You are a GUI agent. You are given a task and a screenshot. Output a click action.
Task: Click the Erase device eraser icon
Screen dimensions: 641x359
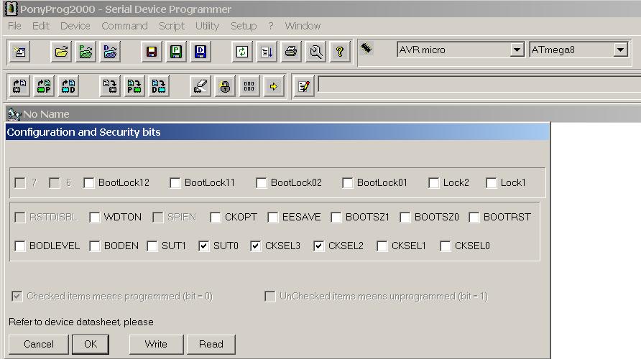(200, 86)
